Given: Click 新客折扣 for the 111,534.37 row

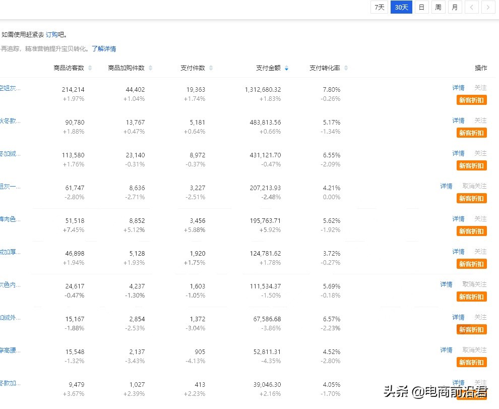Looking at the screenshot, I should [x=471, y=297].
